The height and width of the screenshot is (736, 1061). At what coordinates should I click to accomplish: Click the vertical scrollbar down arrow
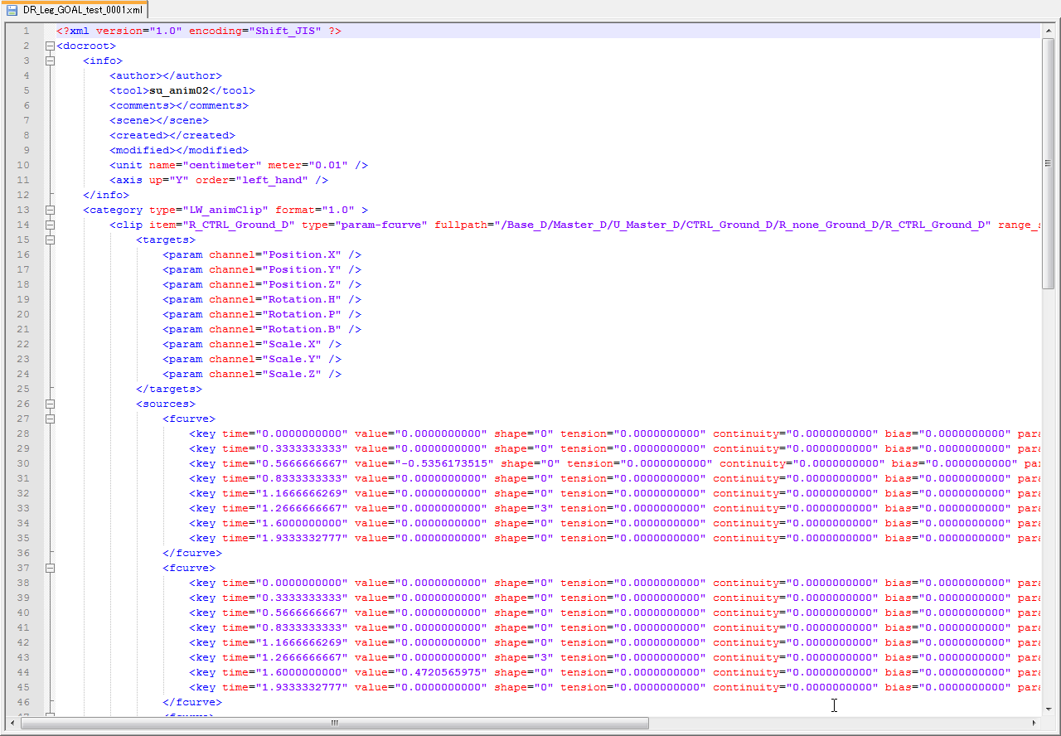tap(1049, 709)
